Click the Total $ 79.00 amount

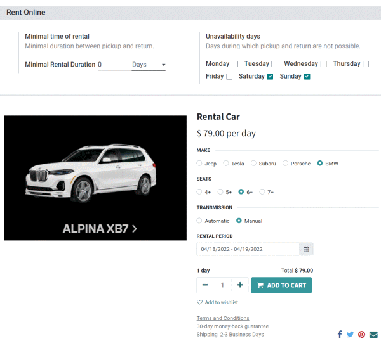297,271
